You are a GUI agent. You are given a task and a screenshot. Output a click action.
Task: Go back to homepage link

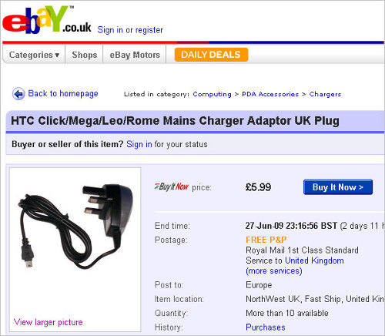63,93
